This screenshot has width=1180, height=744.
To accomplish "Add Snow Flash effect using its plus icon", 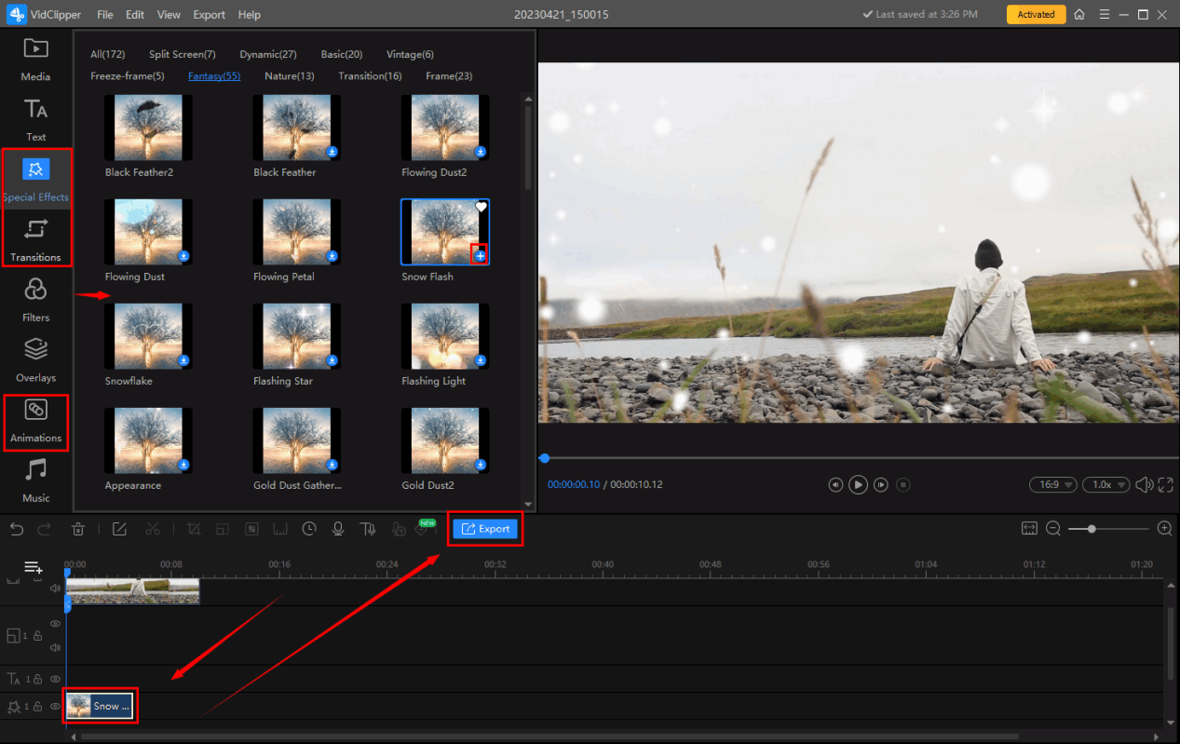I will tap(481, 256).
